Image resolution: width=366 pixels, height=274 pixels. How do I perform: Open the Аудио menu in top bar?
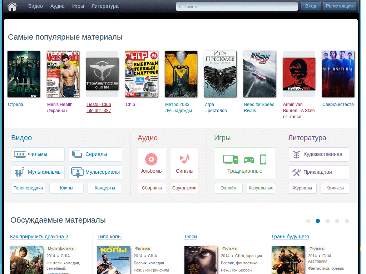pyautogui.click(x=58, y=6)
